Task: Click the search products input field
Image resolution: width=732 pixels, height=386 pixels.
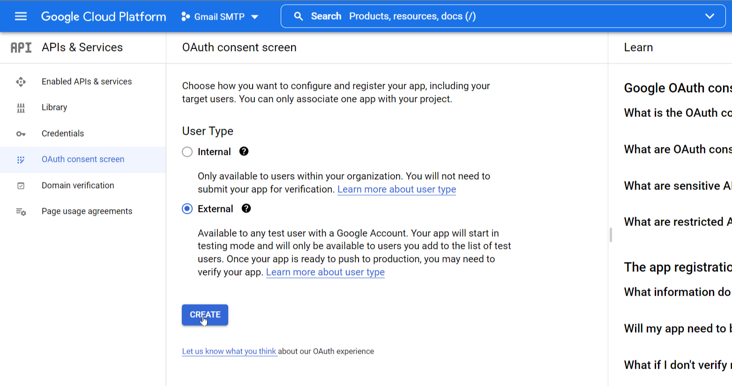Action: pos(422,16)
